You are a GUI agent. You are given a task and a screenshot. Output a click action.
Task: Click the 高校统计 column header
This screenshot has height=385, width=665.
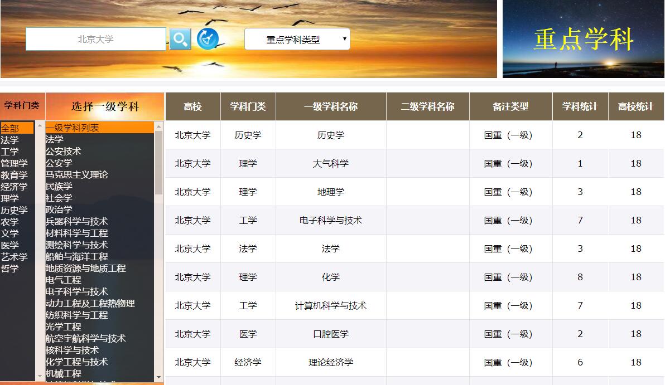click(635, 106)
